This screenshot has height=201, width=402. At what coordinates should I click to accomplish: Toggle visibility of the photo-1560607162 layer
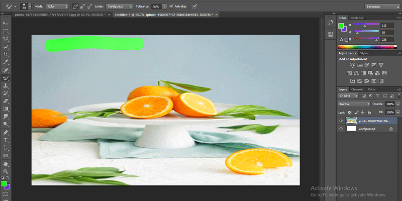(x=341, y=121)
